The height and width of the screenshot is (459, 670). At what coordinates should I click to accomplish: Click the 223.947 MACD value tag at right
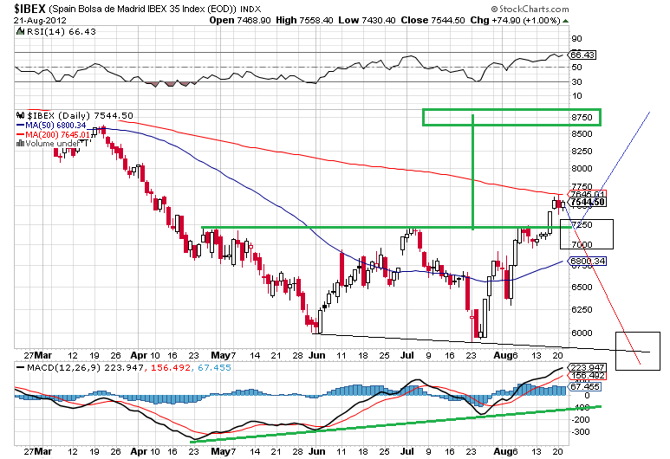click(587, 367)
